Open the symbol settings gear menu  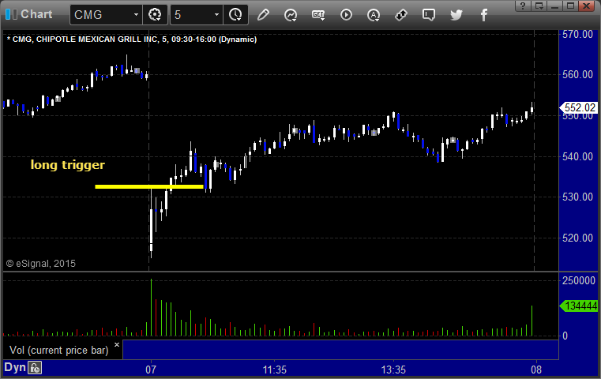(155, 15)
